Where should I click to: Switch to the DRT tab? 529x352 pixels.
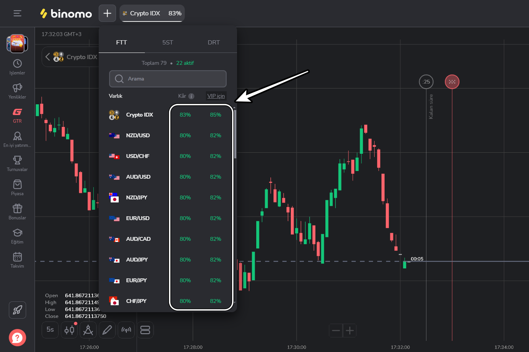(x=214, y=43)
